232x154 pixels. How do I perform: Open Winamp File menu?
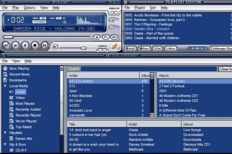pos(5,8)
